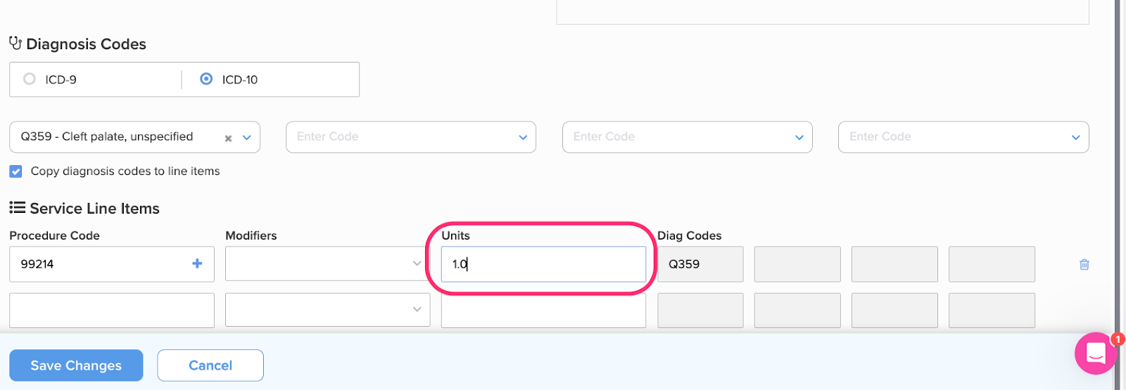The height and width of the screenshot is (390, 1126).
Task: Clear the Q359 Cleft palate diagnosis code
Action: [x=228, y=138]
